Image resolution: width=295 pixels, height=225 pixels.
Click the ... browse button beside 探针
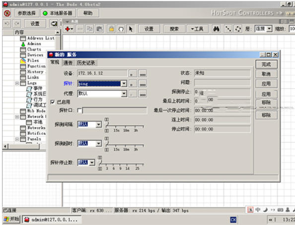pos(143,84)
